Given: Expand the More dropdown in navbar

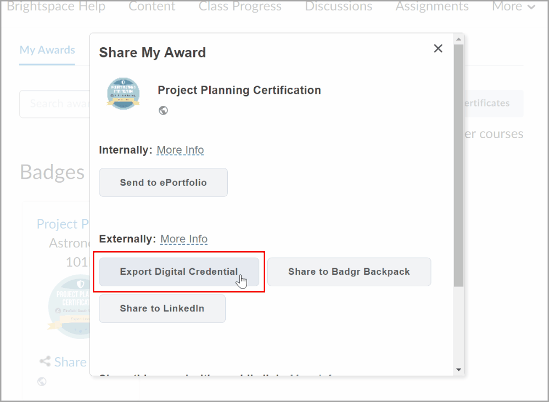Looking at the screenshot, I should [513, 7].
